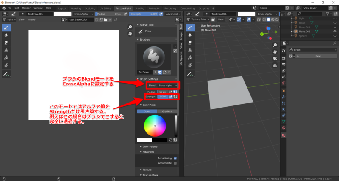The width and height of the screenshot is (339, 181).
Task: Click the pan hand icon in image editor
Action: click(x=130, y=34)
